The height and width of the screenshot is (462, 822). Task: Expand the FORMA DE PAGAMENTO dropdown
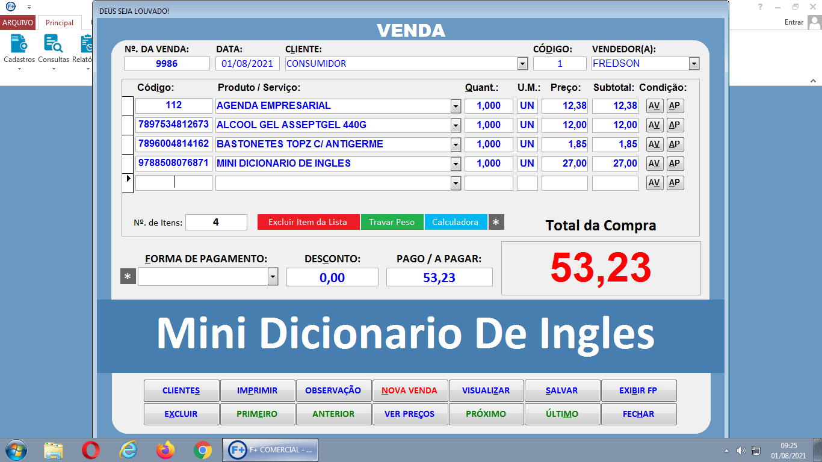(x=273, y=276)
